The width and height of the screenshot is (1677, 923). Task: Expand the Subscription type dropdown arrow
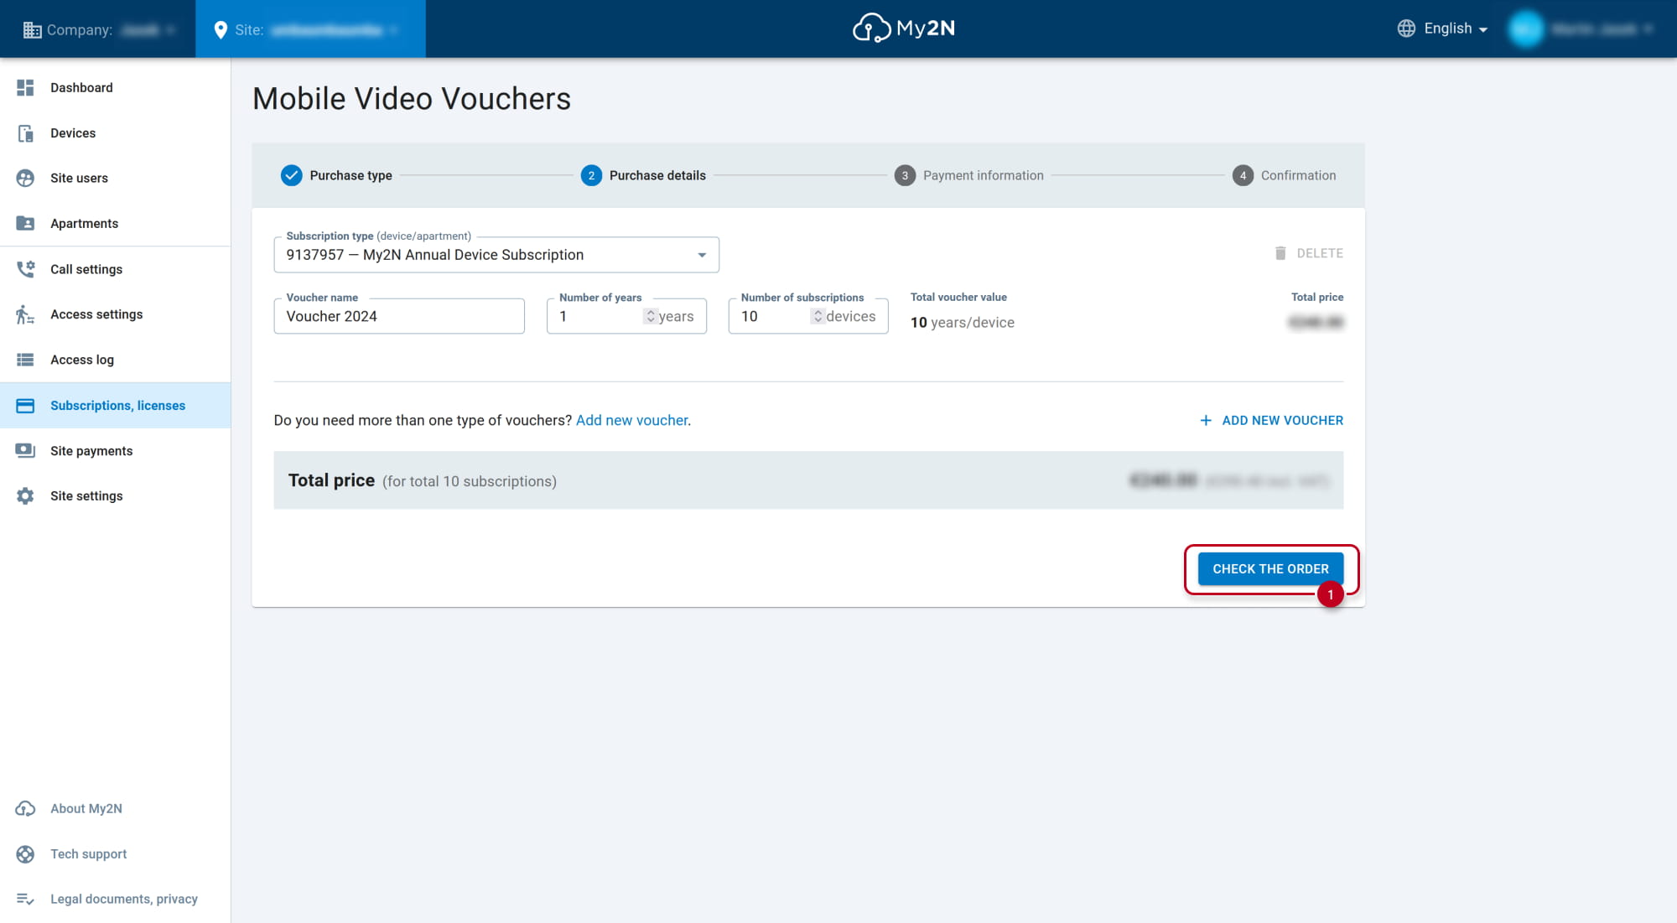tap(702, 255)
